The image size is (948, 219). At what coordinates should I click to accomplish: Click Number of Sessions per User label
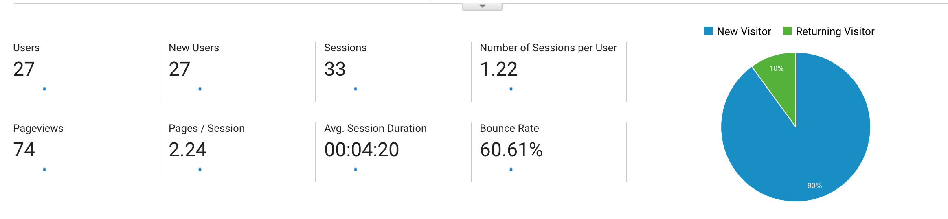pyautogui.click(x=548, y=48)
